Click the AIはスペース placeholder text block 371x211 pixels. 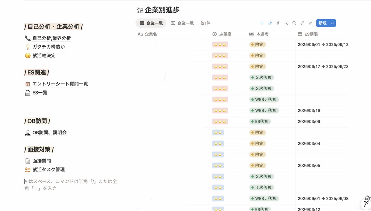point(71,185)
